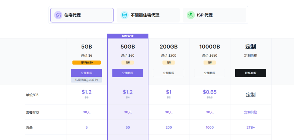Screen dimensions: 294x140
Task: Click the 5GB plan heading
Action: (87, 47)
